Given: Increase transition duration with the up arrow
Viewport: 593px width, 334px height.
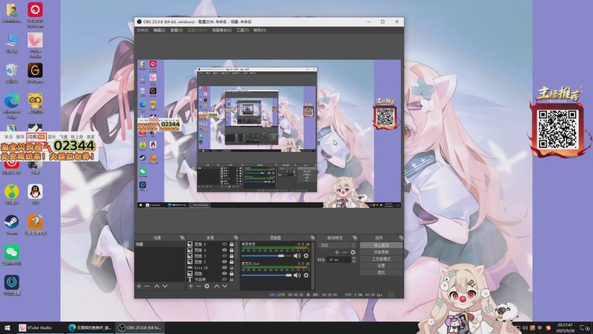Looking at the screenshot, I should 354,258.
